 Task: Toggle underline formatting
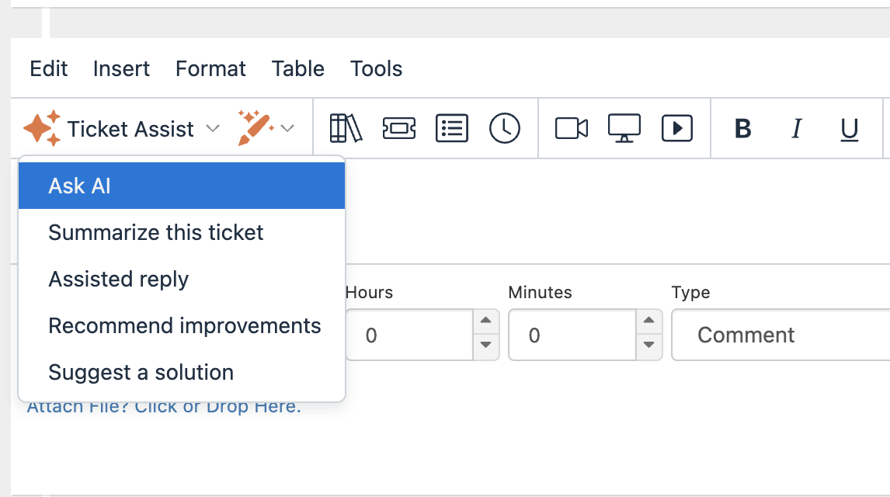pyautogui.click(x=850, y=129)
